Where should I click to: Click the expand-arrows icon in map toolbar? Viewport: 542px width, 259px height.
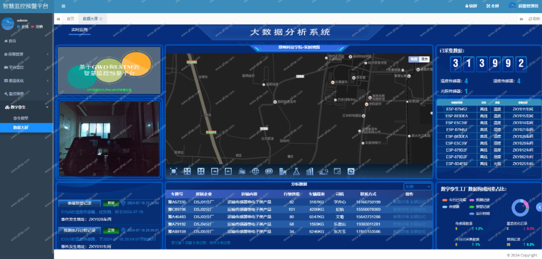[x=187, y=171]
